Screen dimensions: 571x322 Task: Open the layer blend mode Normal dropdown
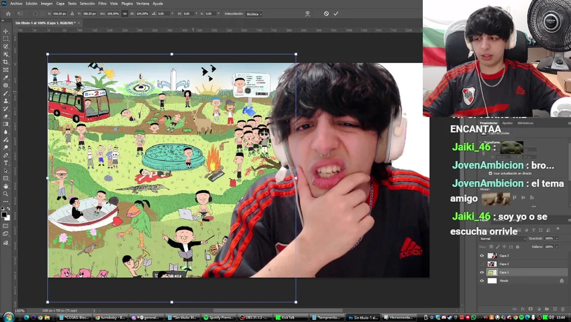pyautogui.click(x=503, y=238)
